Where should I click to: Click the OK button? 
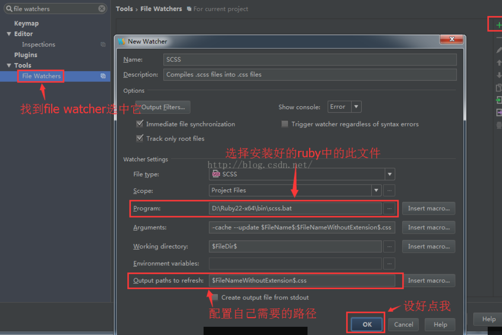click(x=367, y=325)
